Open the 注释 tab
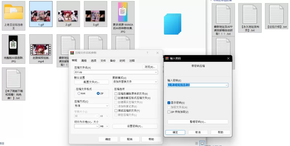Viewport: 290px width, 146px height. [x=132, y=61]
